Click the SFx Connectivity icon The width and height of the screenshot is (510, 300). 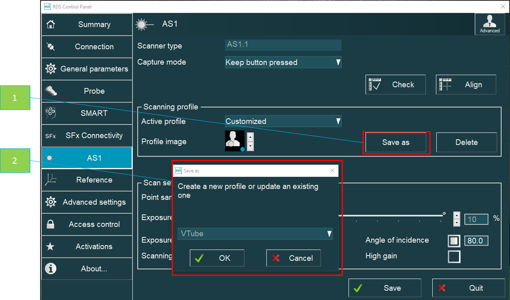coord(50,135)
